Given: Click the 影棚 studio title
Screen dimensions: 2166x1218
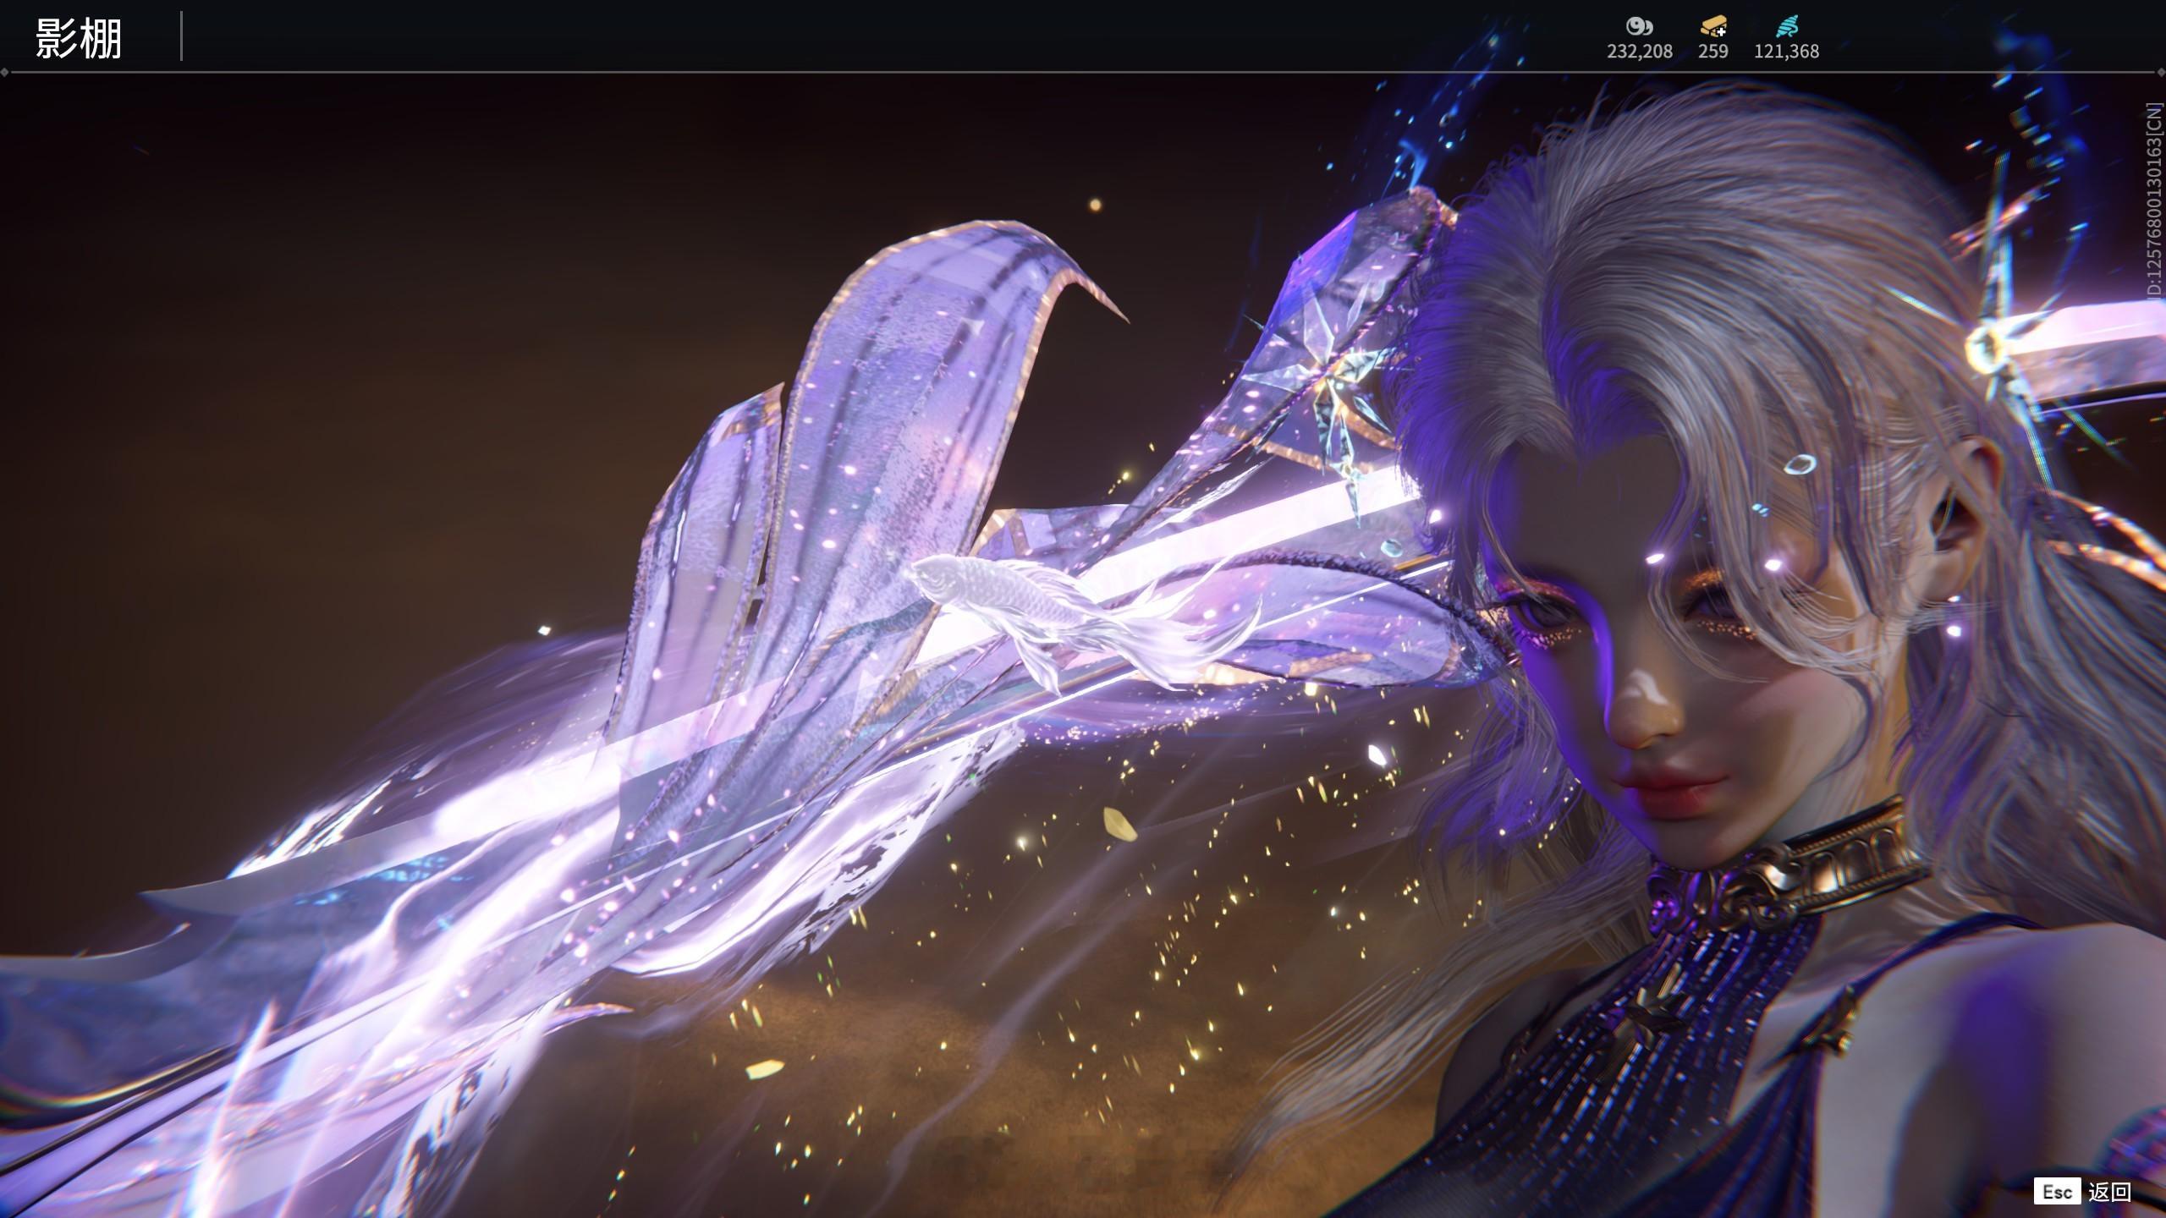Looking at the screenshot, I should coord(78,39).
